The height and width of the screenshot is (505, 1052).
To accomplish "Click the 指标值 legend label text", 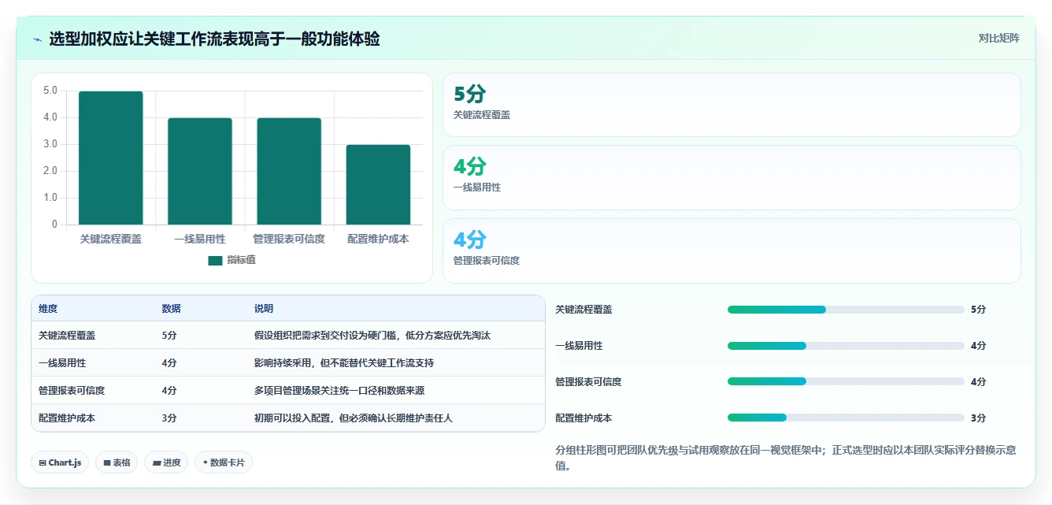I will [241, 260].
